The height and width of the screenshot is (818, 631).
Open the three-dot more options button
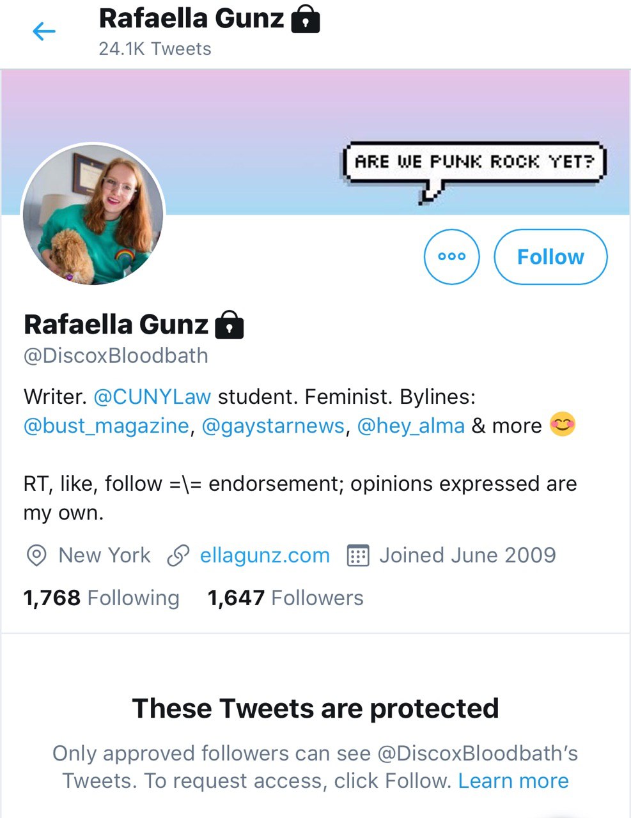(451, 256)
